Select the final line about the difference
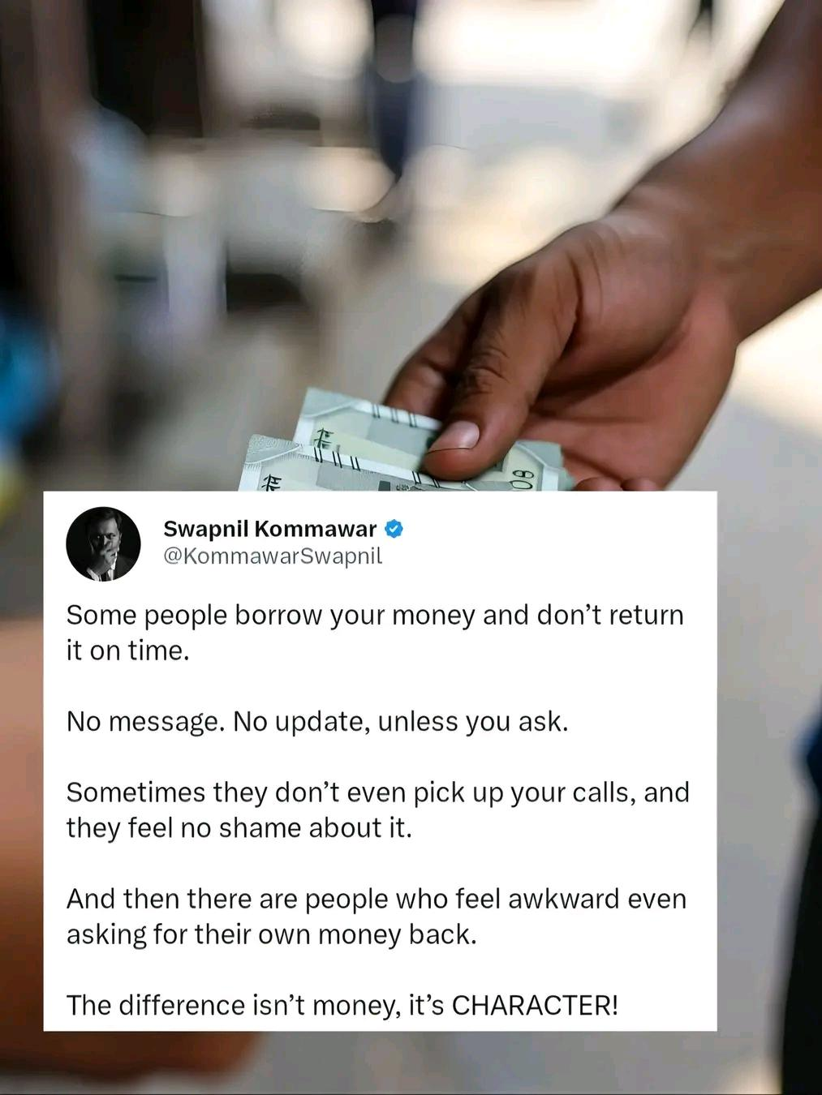 (x=342, y=1005)
